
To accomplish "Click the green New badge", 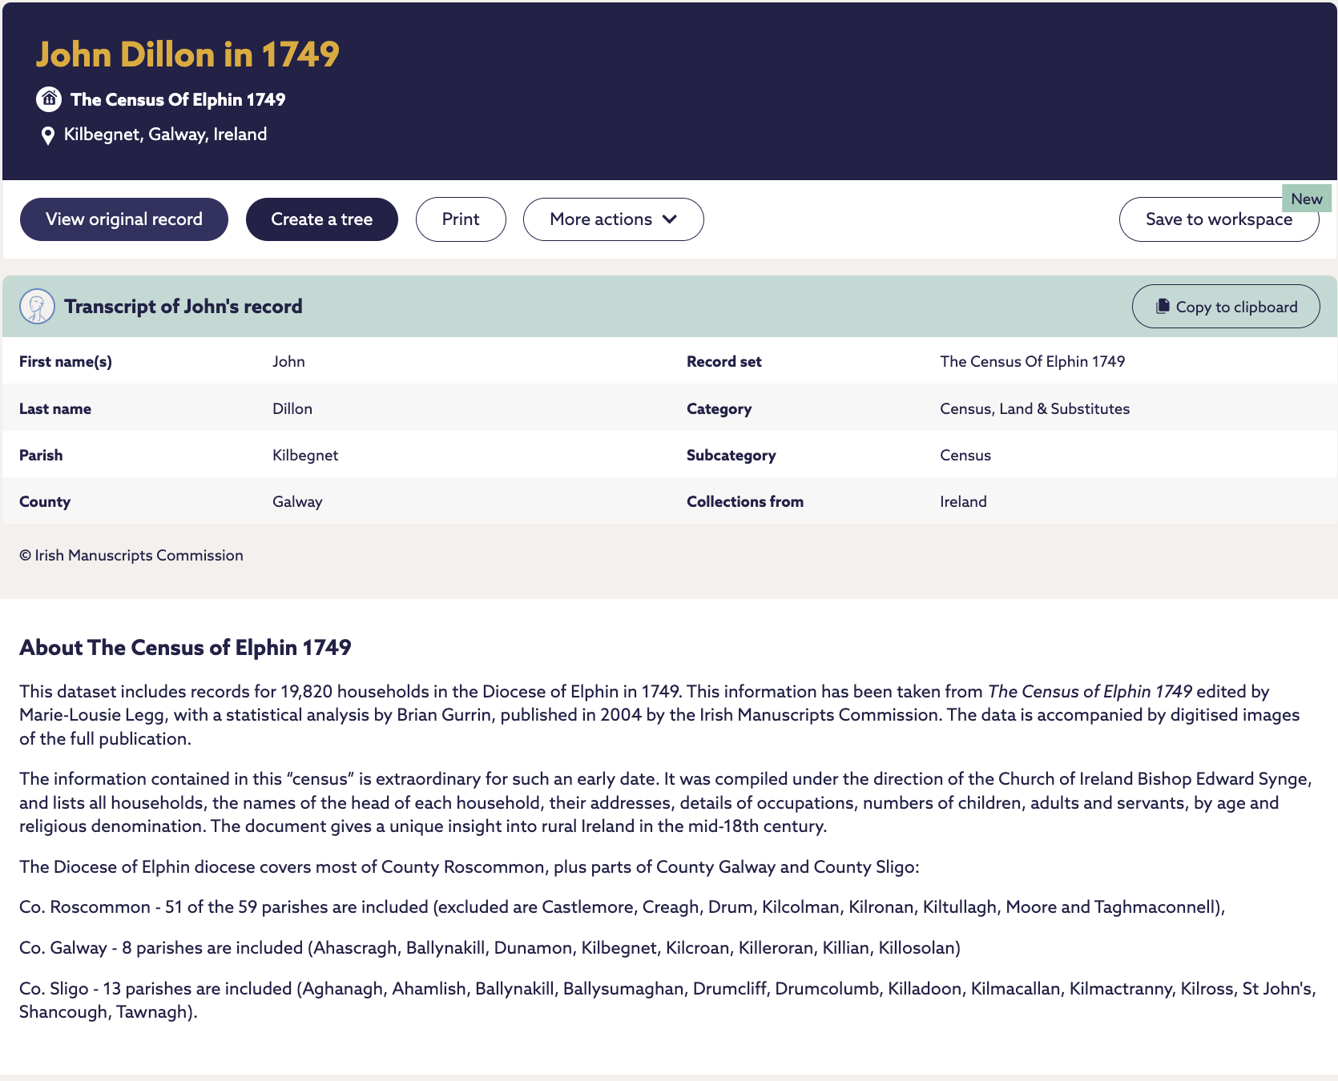I will pos(1306,199).
